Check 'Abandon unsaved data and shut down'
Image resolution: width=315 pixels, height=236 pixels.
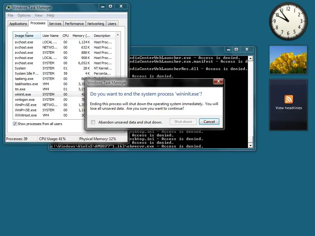point(93,122)
